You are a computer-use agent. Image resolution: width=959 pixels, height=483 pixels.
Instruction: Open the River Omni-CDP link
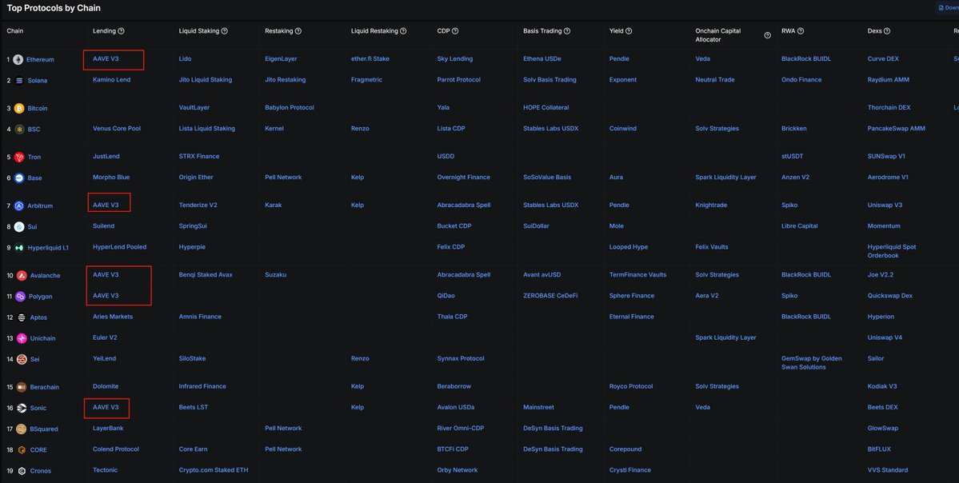click(x=461, y=429)
